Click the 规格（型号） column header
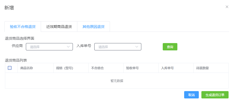The width and height of the screenshot is (233, 112). pos(65,68)
